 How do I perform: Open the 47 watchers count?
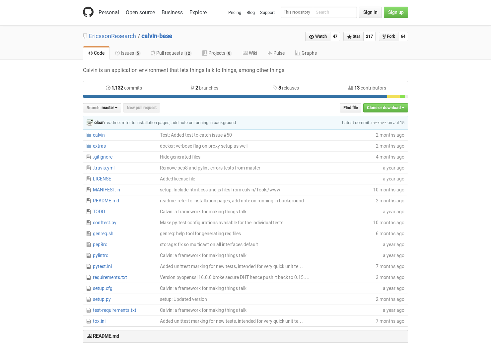coord(335,36)
